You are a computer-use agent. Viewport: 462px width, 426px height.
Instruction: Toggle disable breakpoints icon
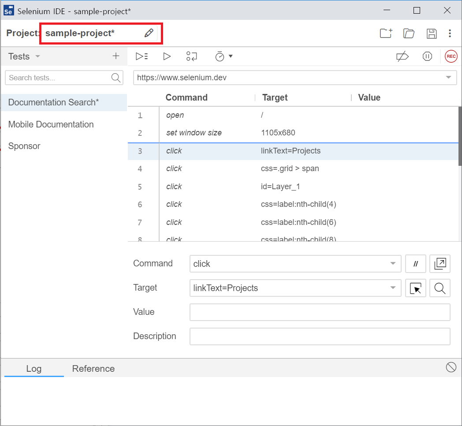click(402, 56)
